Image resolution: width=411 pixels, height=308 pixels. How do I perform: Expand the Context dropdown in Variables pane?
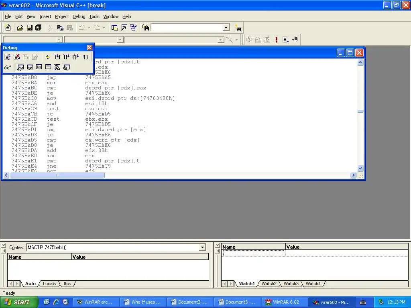pyautogui.click(x=202, y=247)
